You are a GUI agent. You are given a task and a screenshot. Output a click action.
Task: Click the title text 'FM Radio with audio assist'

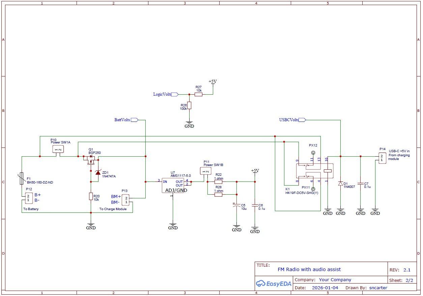coord(309,269)
